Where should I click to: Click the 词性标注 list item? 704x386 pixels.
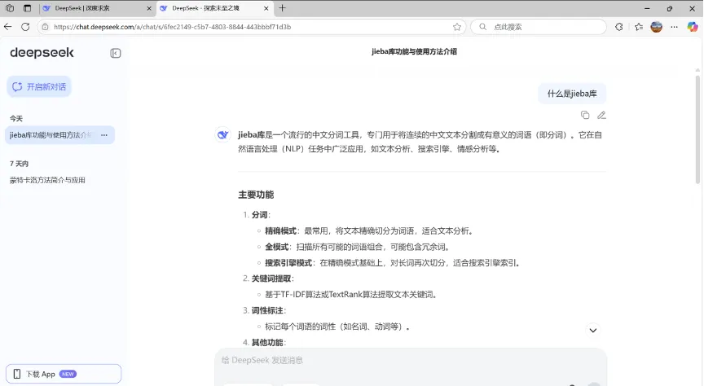267,310
